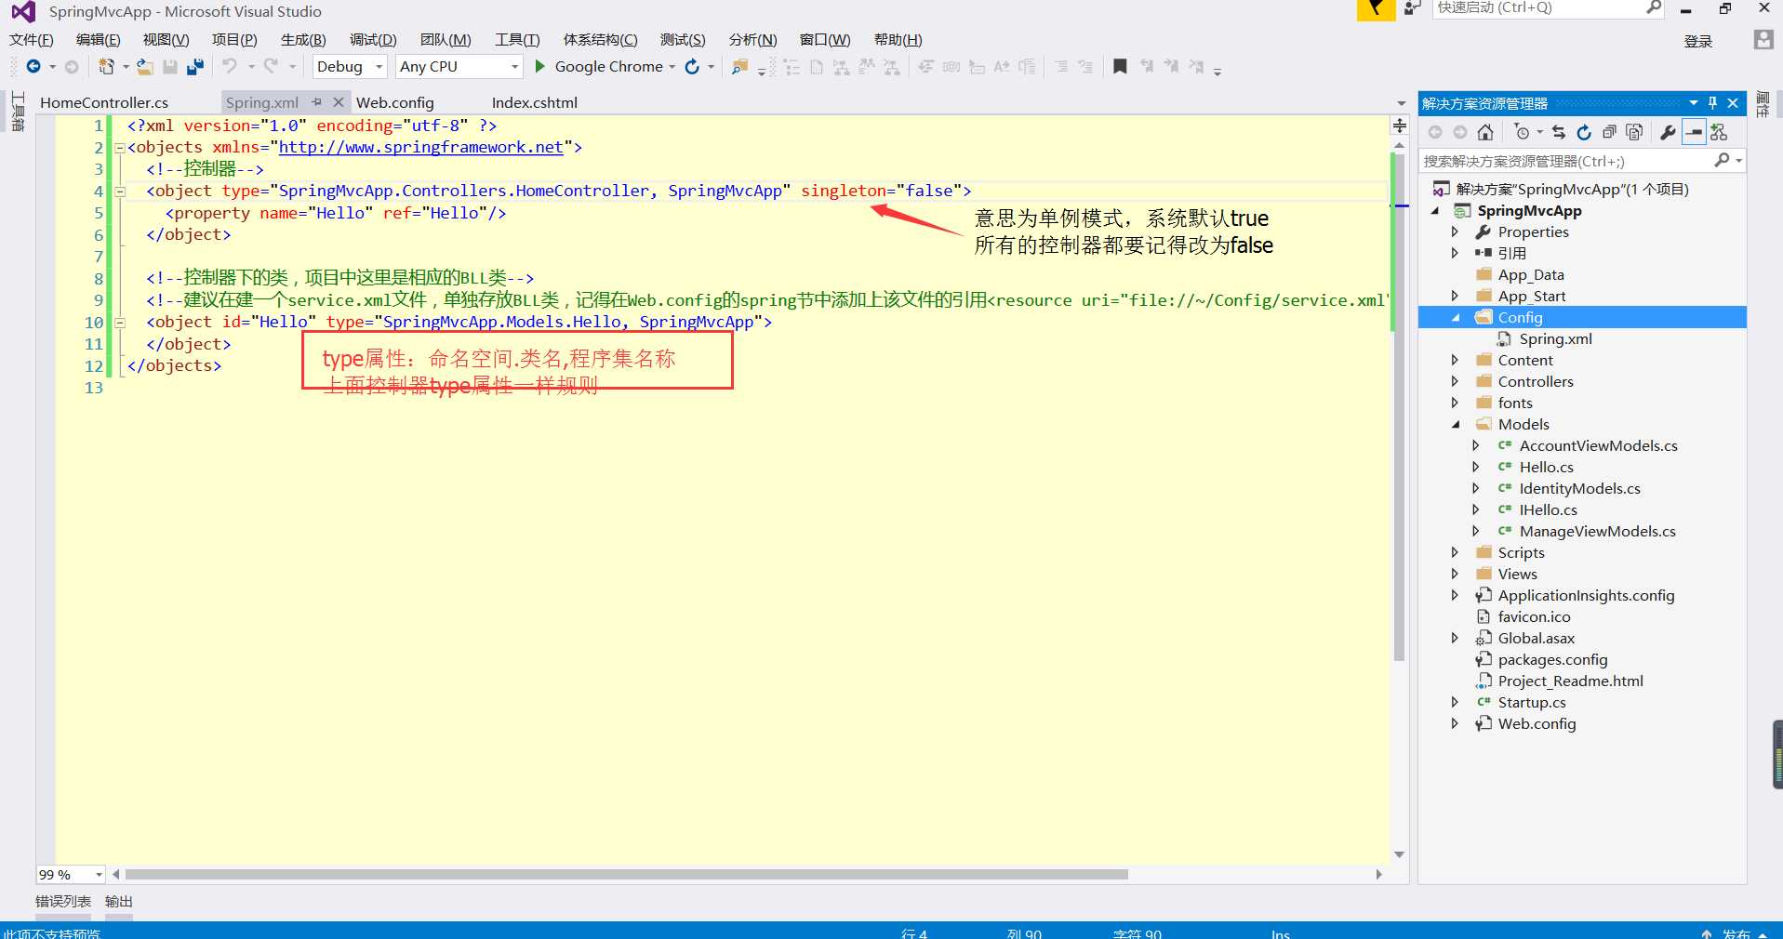Select IHello.cs in Models folder
The image size is (1783, 939).
[1548, 509]
